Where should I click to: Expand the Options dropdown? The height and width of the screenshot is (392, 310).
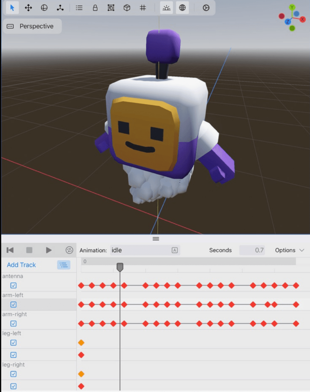(289, 250)
